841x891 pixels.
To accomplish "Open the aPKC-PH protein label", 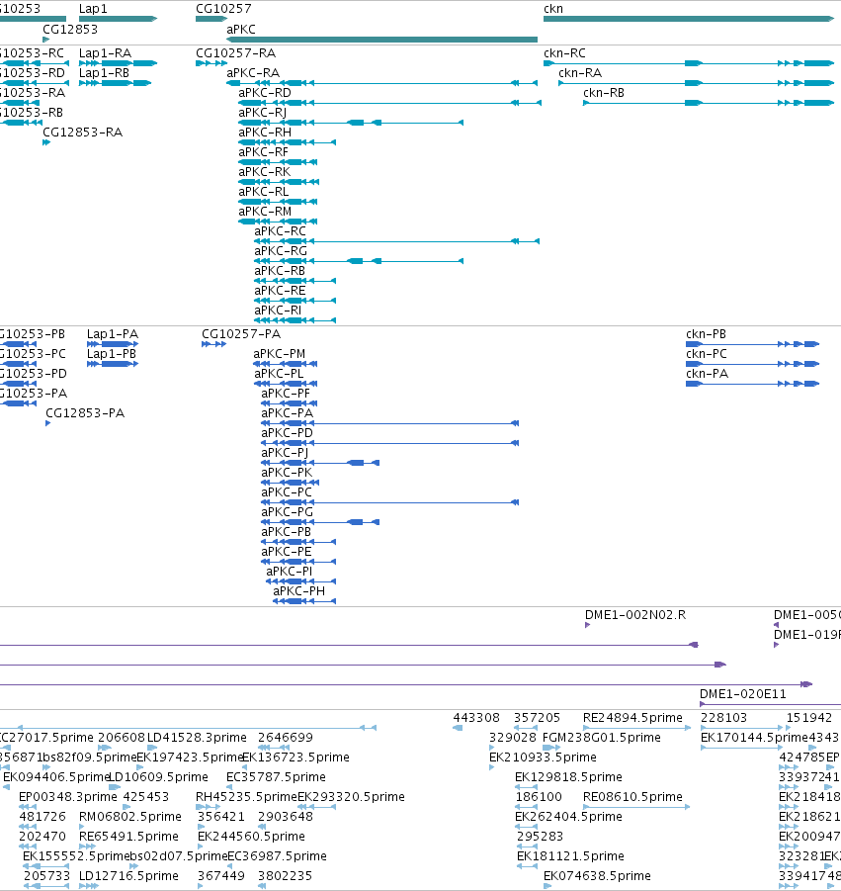I will pyautogui.click(x=299, y=591).
